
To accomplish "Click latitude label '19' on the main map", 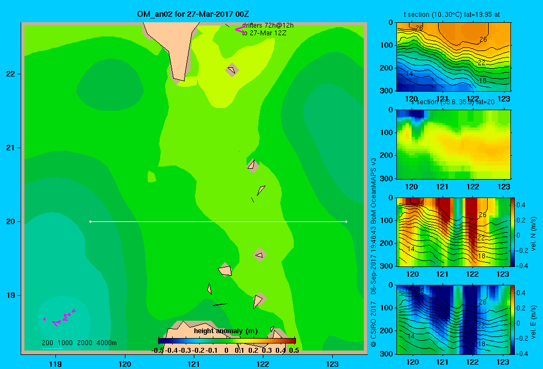I will pyautogui.click(x=10, y=295).
